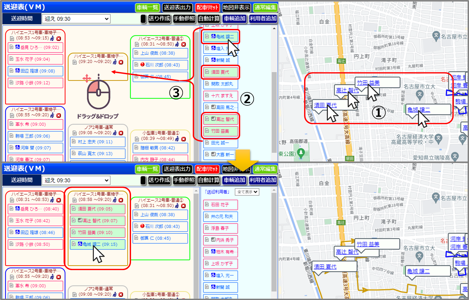The width and height of the screenshot is (469, 300).
Task: Remove the upper ハイエース1号車 (08:53~09:15) vehicle card
Action: [59, 38]
